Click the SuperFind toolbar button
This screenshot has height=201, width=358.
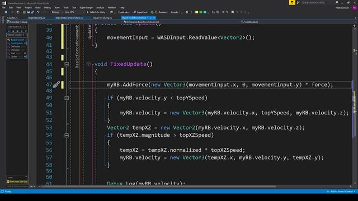(x=140, y=12)
